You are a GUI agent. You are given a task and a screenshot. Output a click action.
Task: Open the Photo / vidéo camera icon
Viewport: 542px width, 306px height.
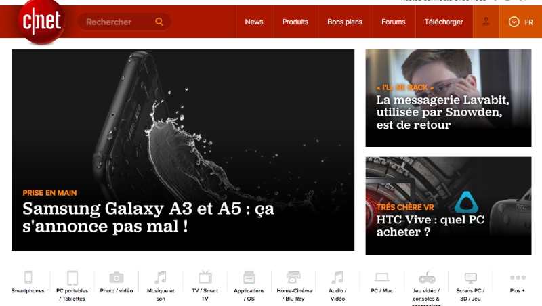point(117,278)
